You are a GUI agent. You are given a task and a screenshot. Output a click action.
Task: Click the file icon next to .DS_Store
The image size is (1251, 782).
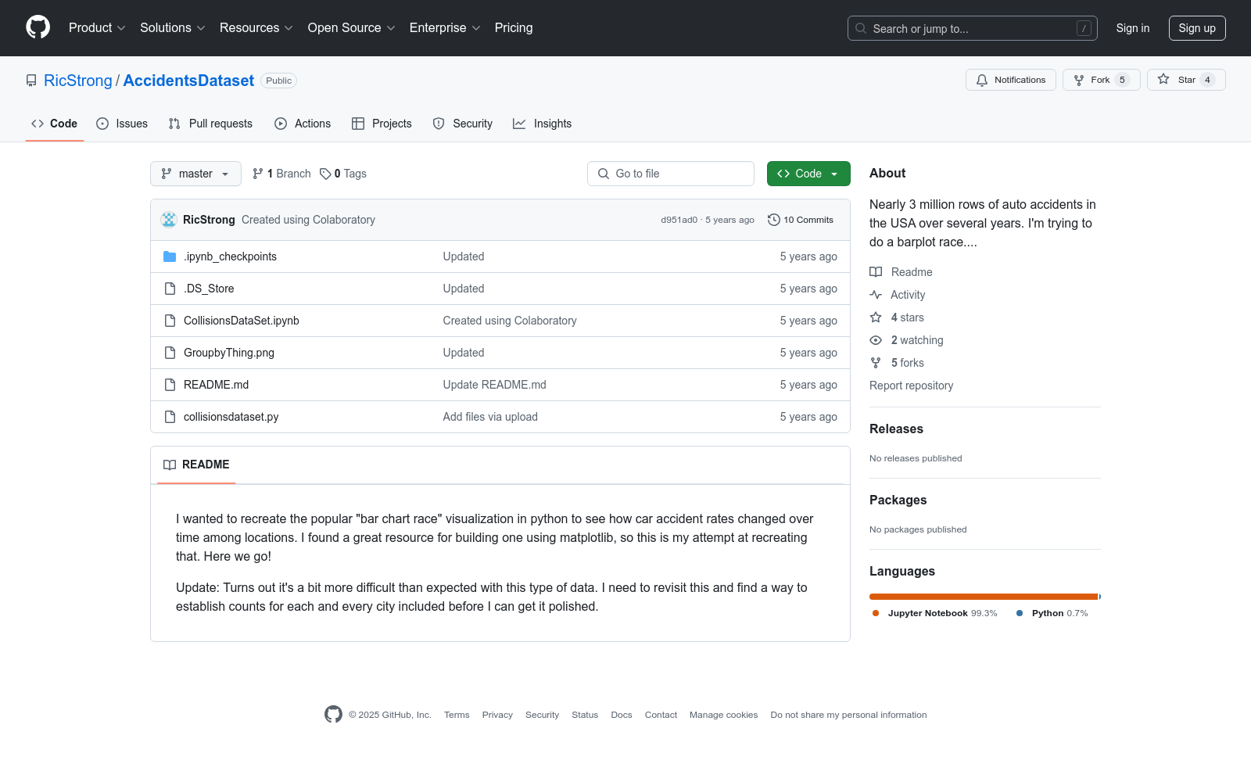[170, 289]
